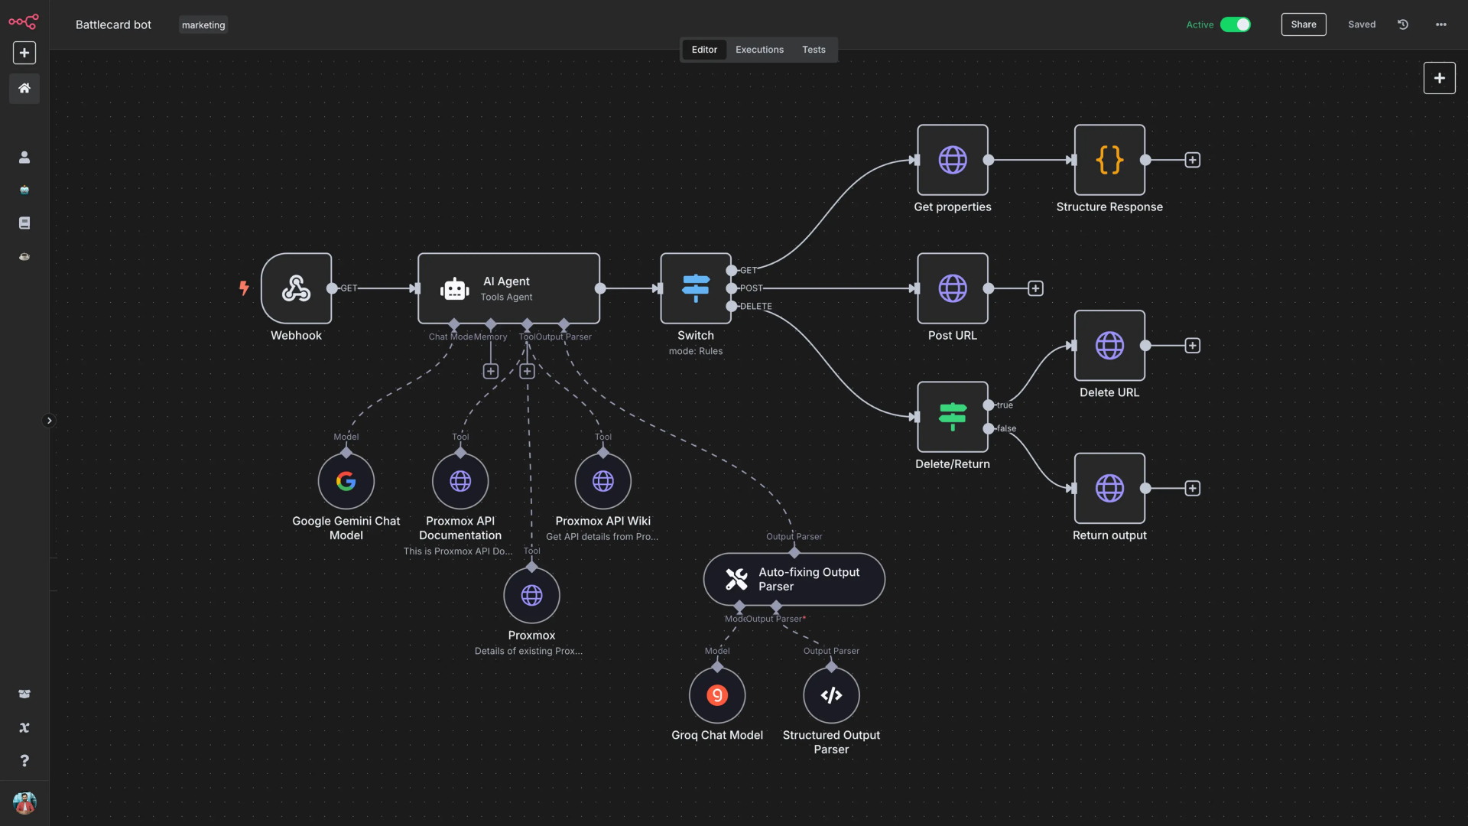
Task: Select the Groq Chat Model node
Action: (716, 695)
